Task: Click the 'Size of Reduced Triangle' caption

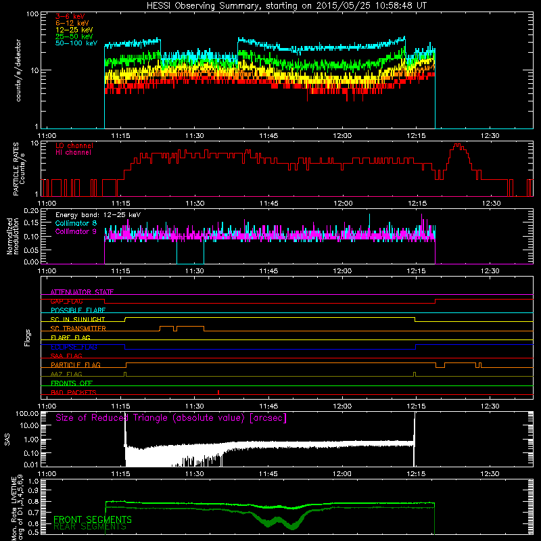Action: pyautogui.click(x=171, y=418)
